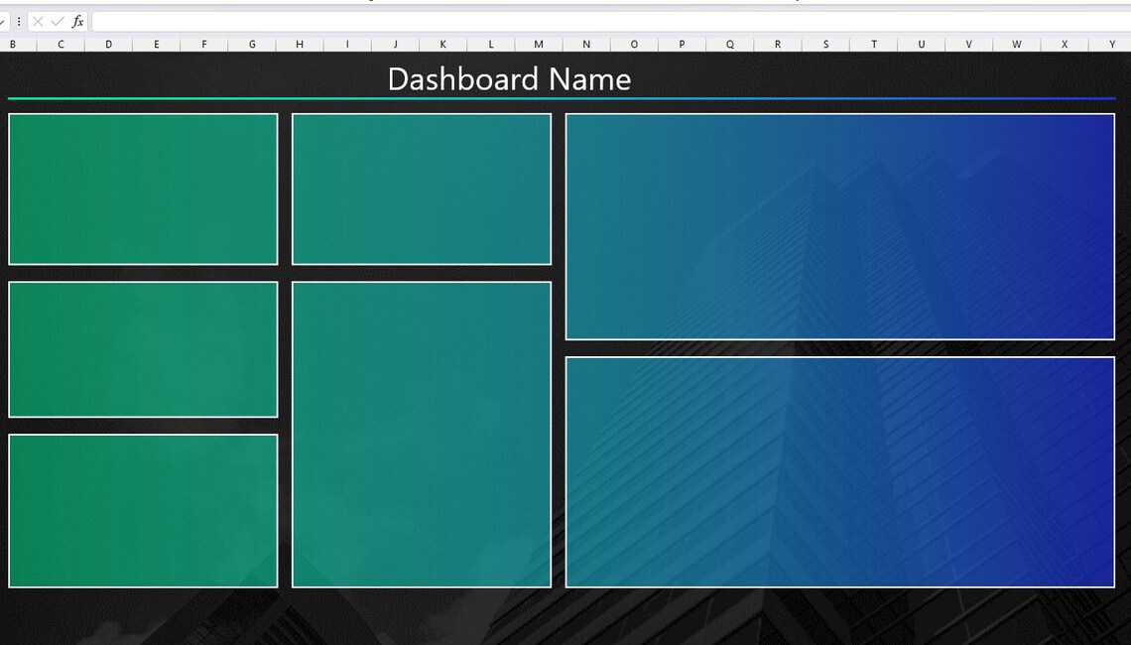Click the vertical dots handle beside Name Box
Viewport: 1131px width, 645px height.
(x=18, y=20)
